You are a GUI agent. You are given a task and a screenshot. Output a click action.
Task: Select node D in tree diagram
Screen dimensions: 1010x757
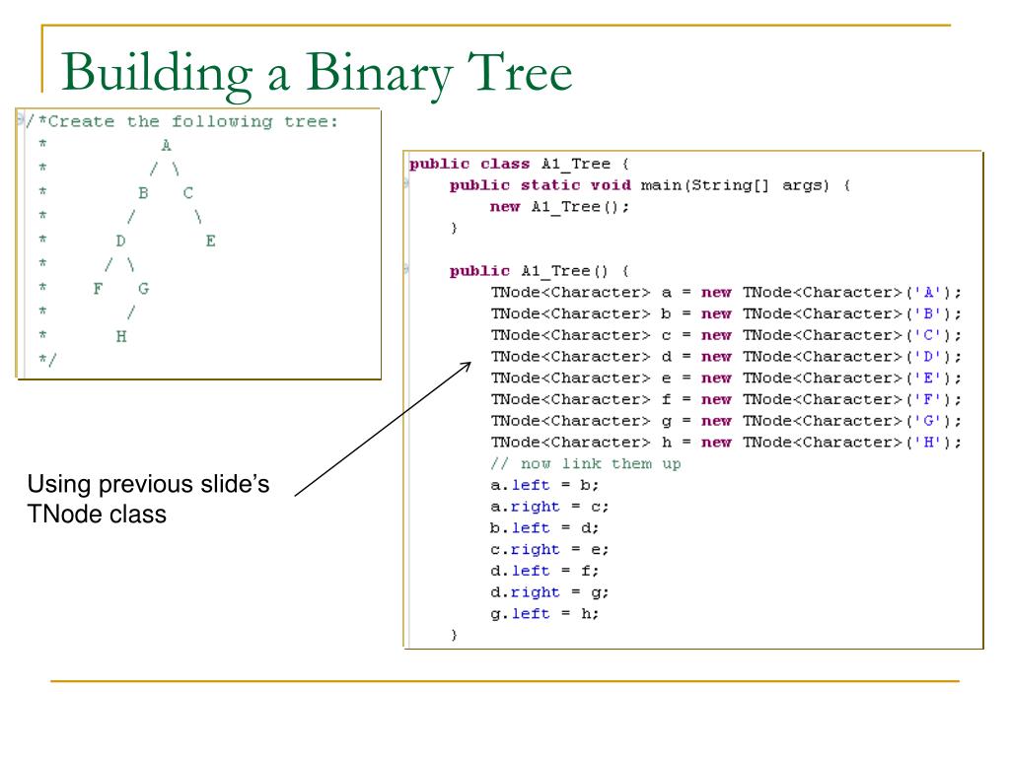coord(120,241)
